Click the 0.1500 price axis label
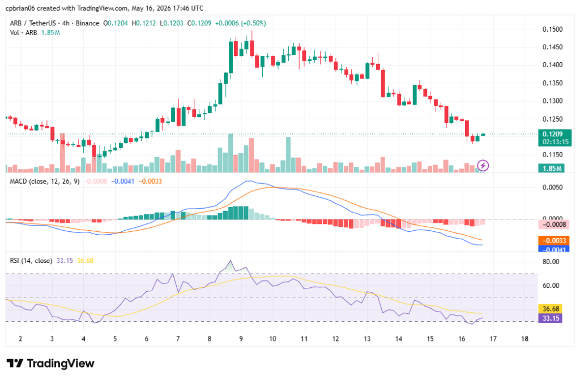The height and width of the screenshot is (380, 580). click(x=552, y=29)
